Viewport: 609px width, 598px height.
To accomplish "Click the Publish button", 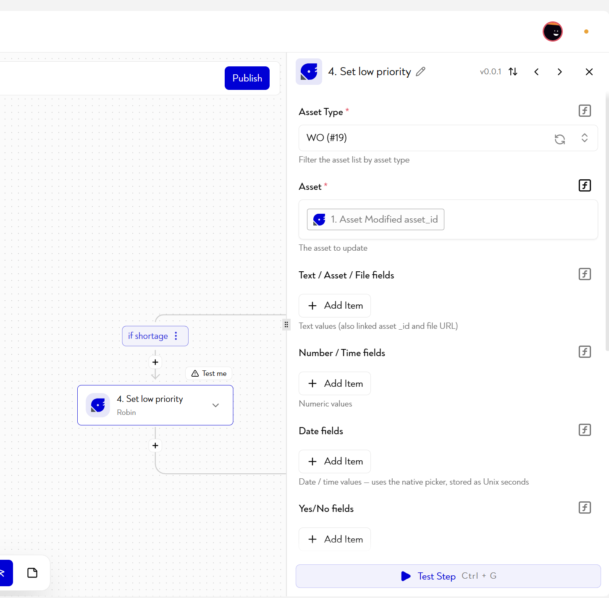I will pos(247,78).
